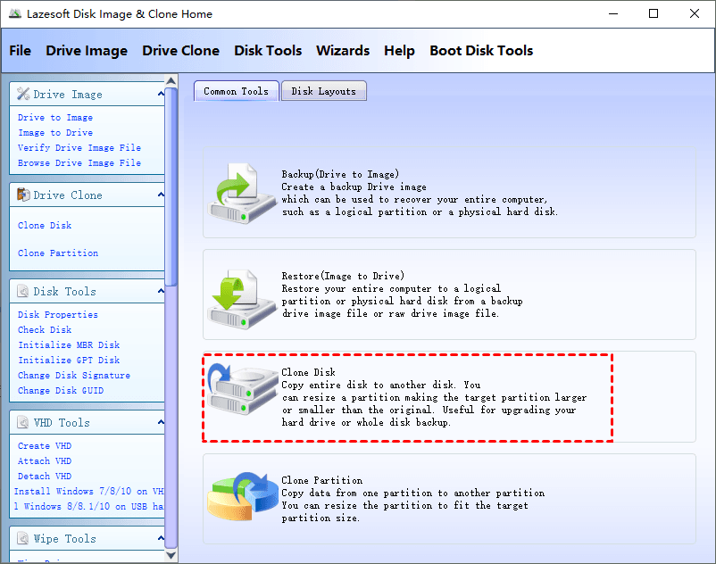The width and height of the screenshot is (716, 564).
Task: Click Change Disk Signature link
Action: pos(74,376)
